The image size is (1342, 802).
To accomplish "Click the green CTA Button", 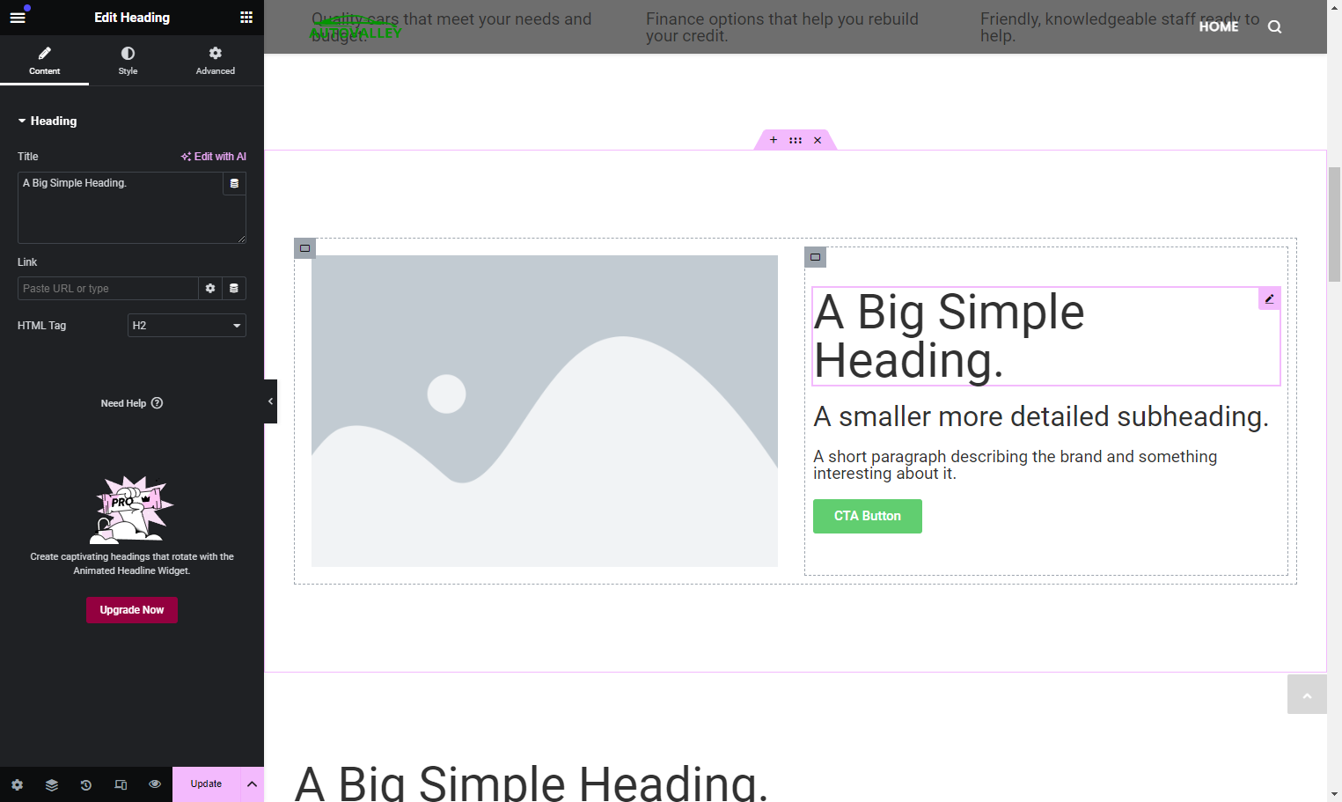I will pyautogui.click(x=868, y=516).
